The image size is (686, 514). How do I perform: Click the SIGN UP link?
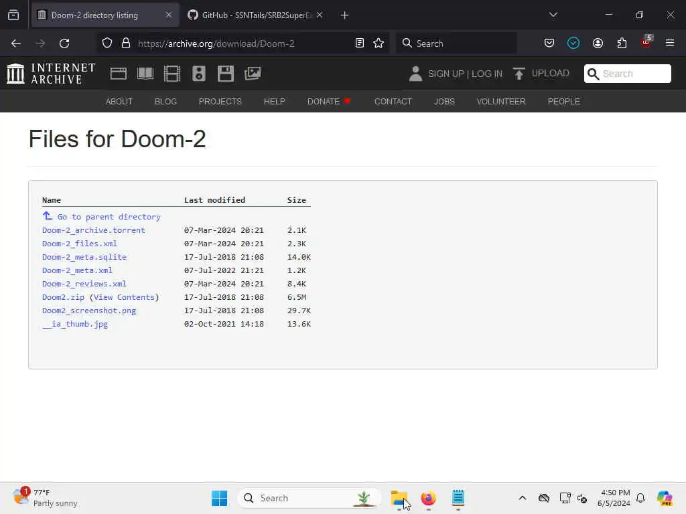tap(446, 74)
